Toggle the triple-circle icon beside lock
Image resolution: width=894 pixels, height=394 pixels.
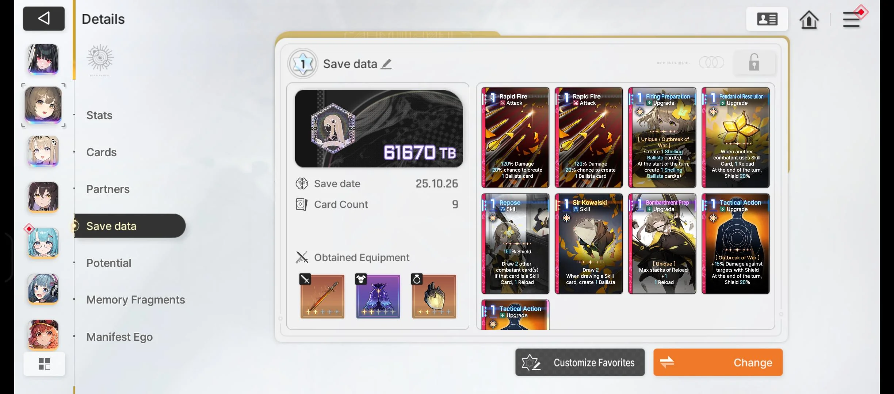pos(711,62)
